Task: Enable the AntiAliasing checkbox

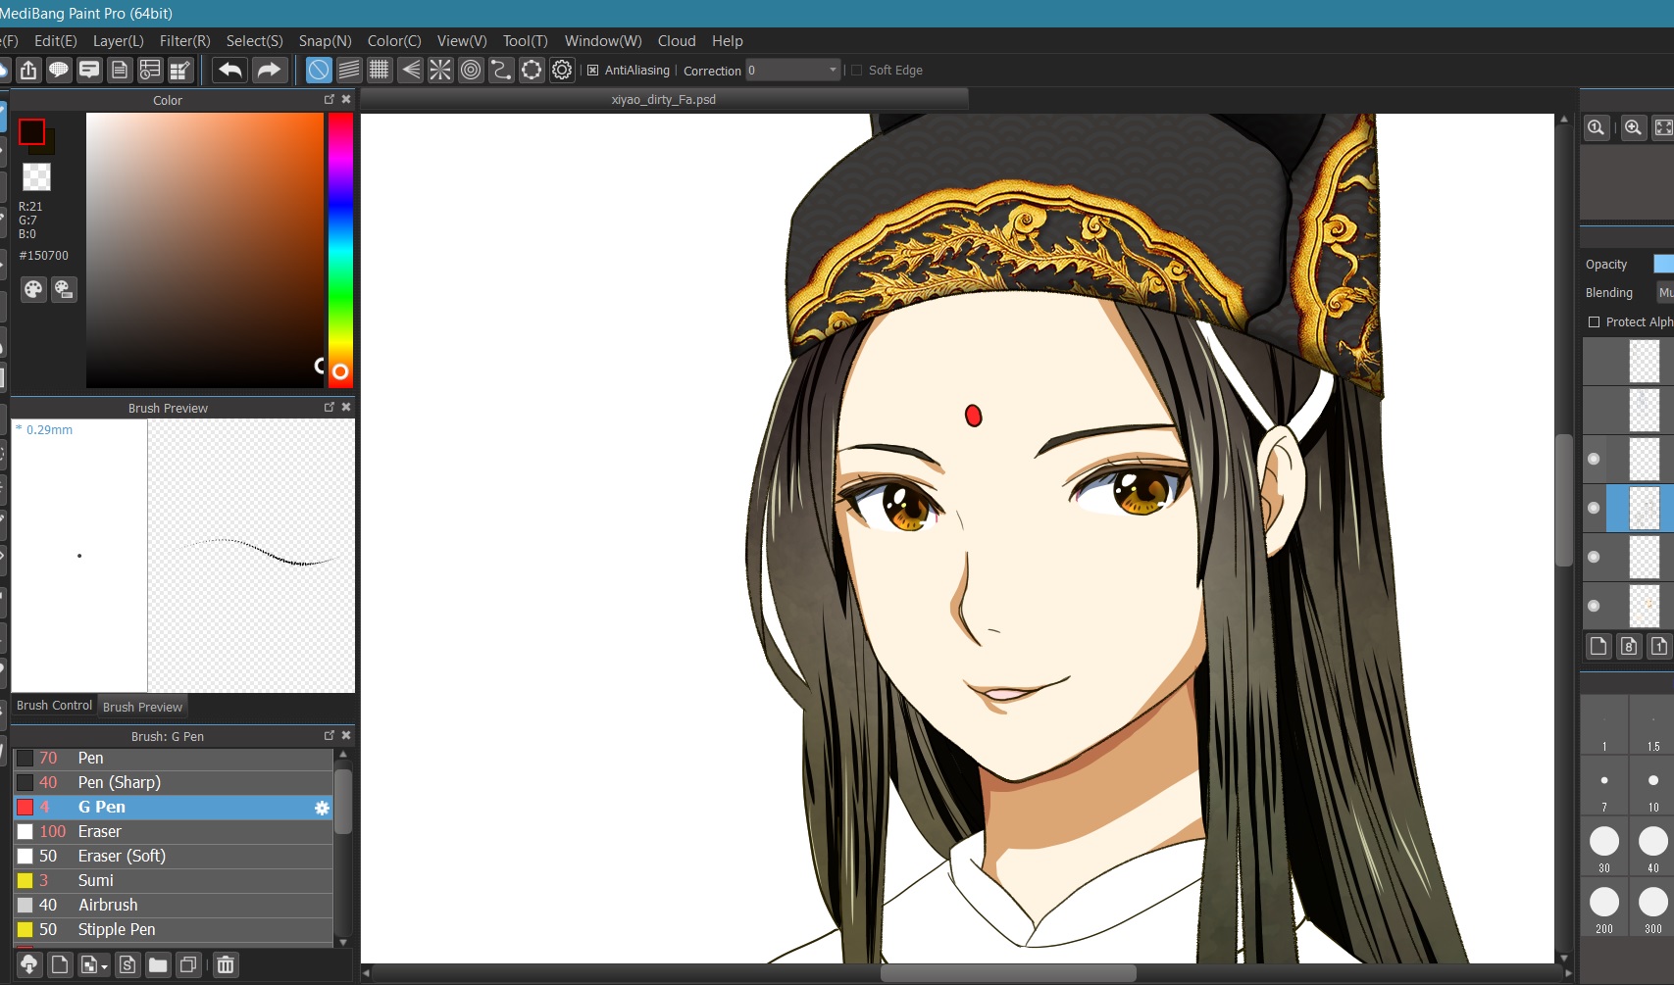Action: [593, 70]
